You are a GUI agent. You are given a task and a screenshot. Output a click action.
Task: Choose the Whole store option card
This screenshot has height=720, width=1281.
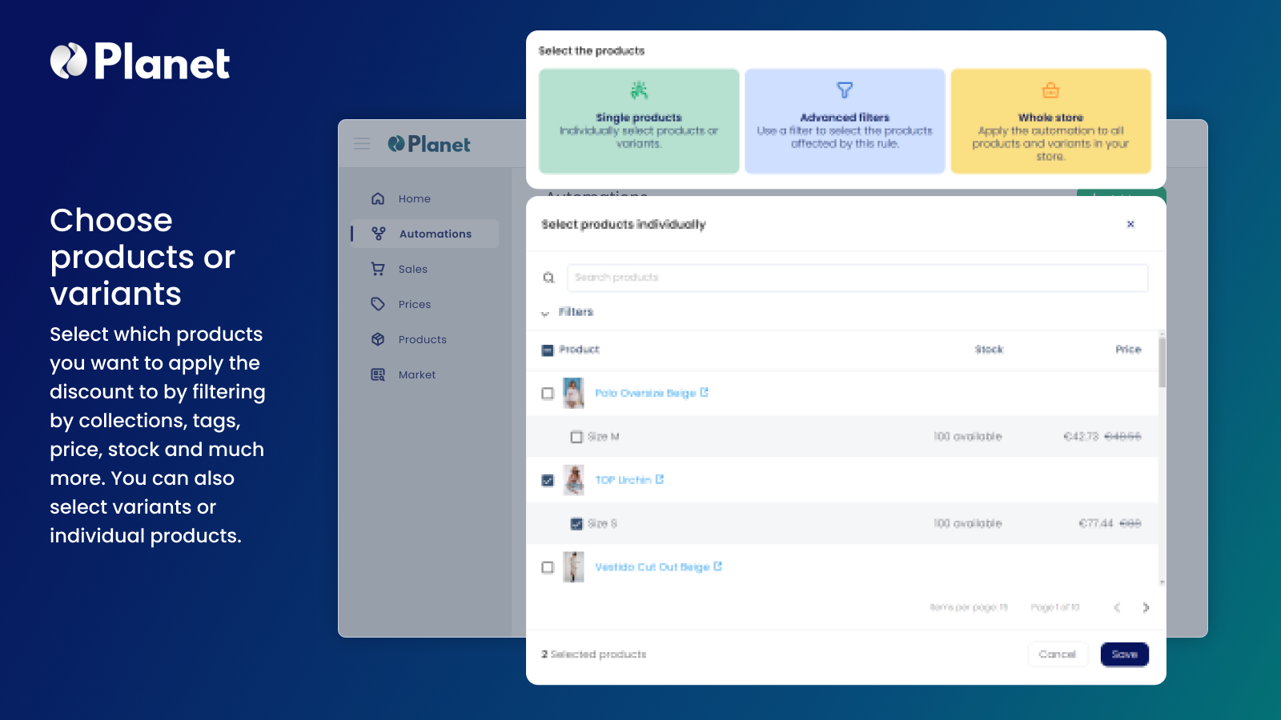[x=1050, y=121]
